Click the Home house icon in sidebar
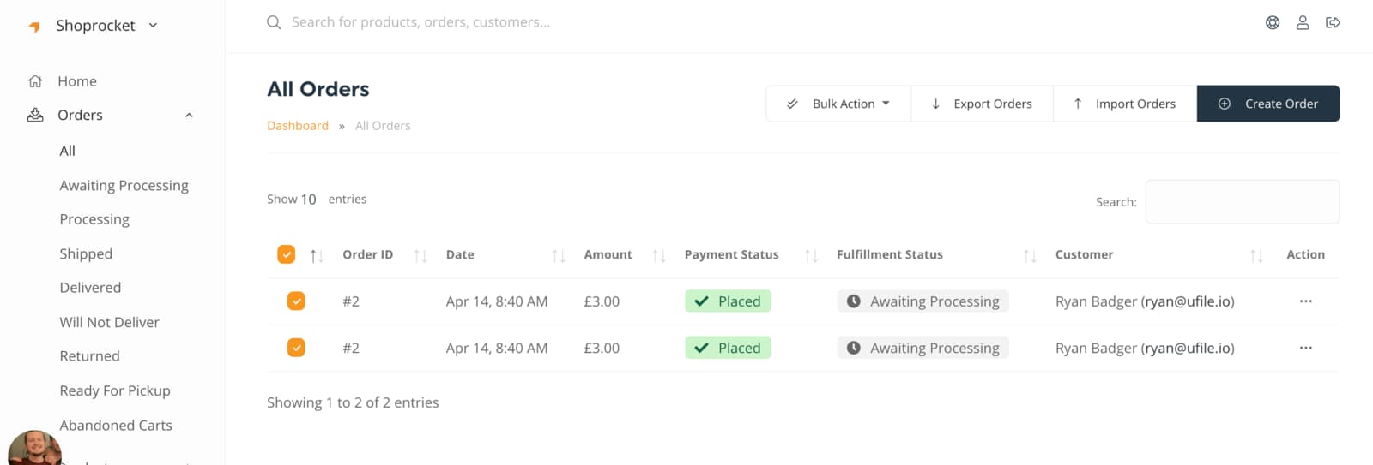Screen dimensions: 1373x465 (x=35, y=81)
